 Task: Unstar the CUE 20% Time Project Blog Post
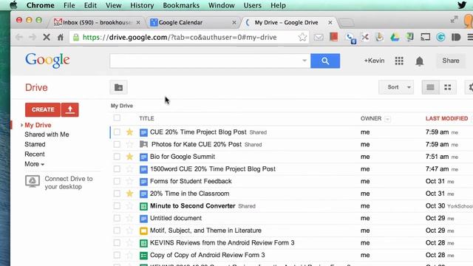tap(130, 132)
